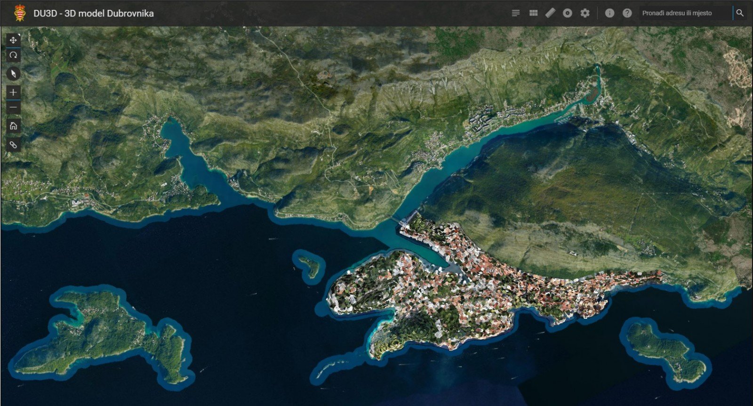Switch to the rotate navigation tool
This screenshot has width=753, height=406.
tap(13, 55)
